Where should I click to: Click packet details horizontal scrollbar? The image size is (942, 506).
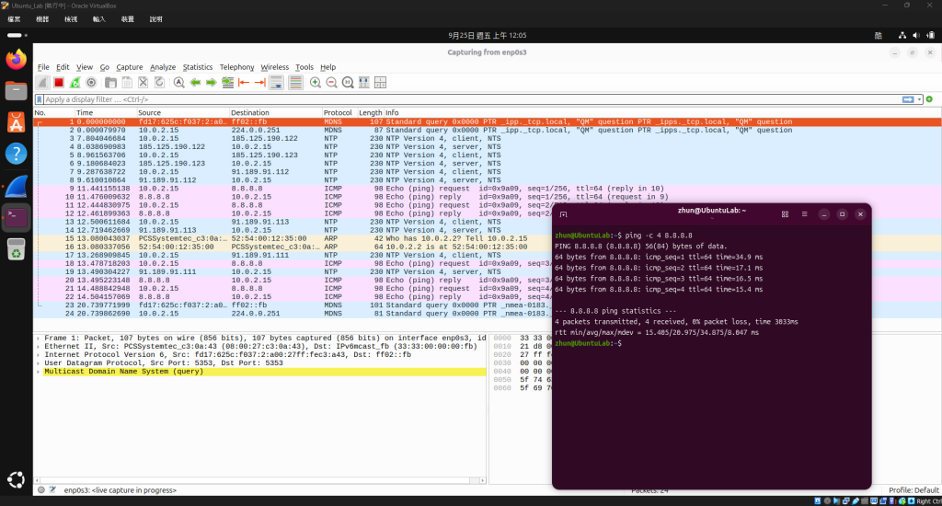pos(259,480)
